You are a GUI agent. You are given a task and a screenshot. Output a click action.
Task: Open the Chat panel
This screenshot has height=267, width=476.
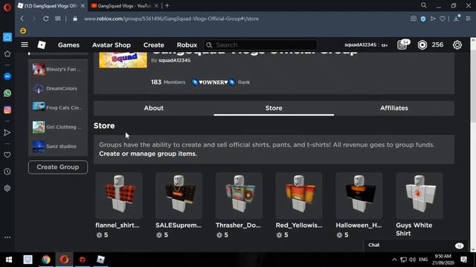click(414, 245)
